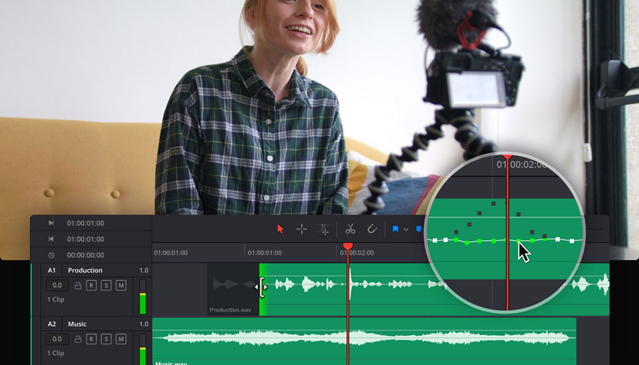The image size is (639, 365).
Task: Click the Music track name
Action: (x=77, y=324)
